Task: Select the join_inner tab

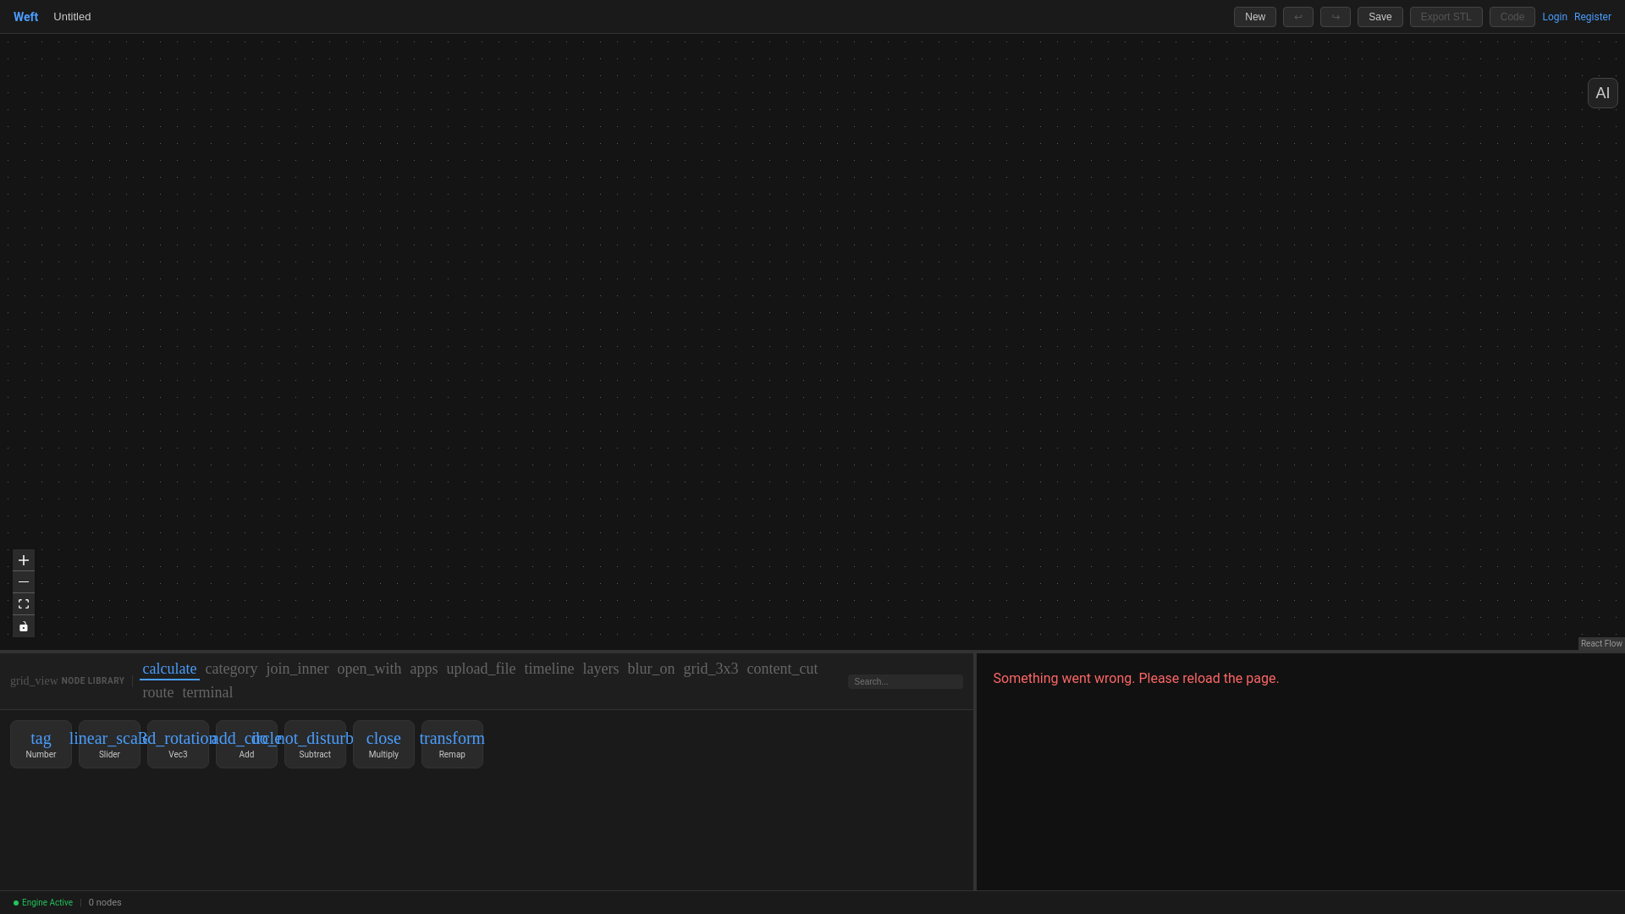Action: pos(297,669)
